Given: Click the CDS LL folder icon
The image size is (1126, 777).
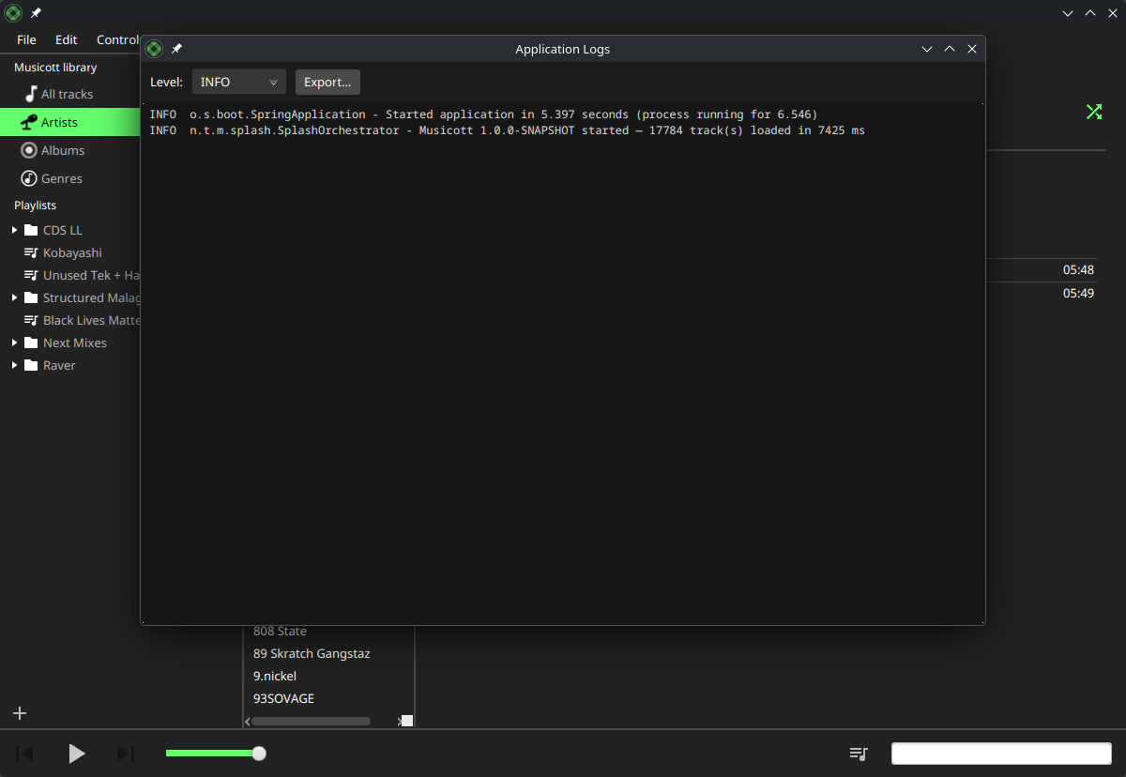Looking at the screenshot, I should click(31, 230).
